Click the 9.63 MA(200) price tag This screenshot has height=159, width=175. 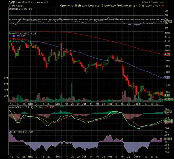point(167,54)
